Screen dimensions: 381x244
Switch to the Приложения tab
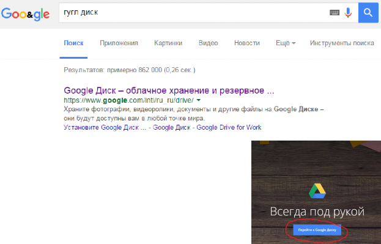pos(119,43)
